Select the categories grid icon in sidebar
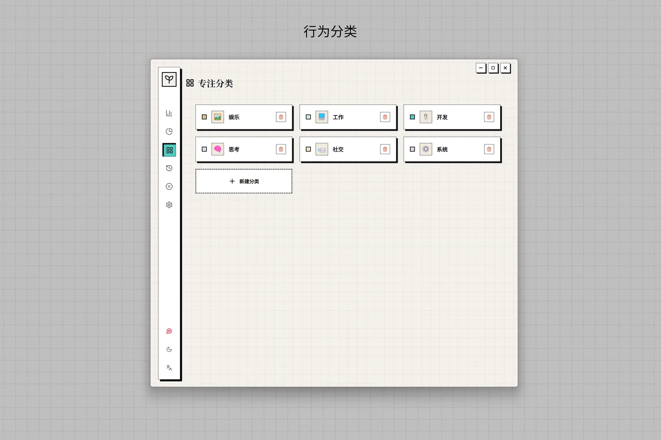The image size is (661, 440). tap(169, 150)
